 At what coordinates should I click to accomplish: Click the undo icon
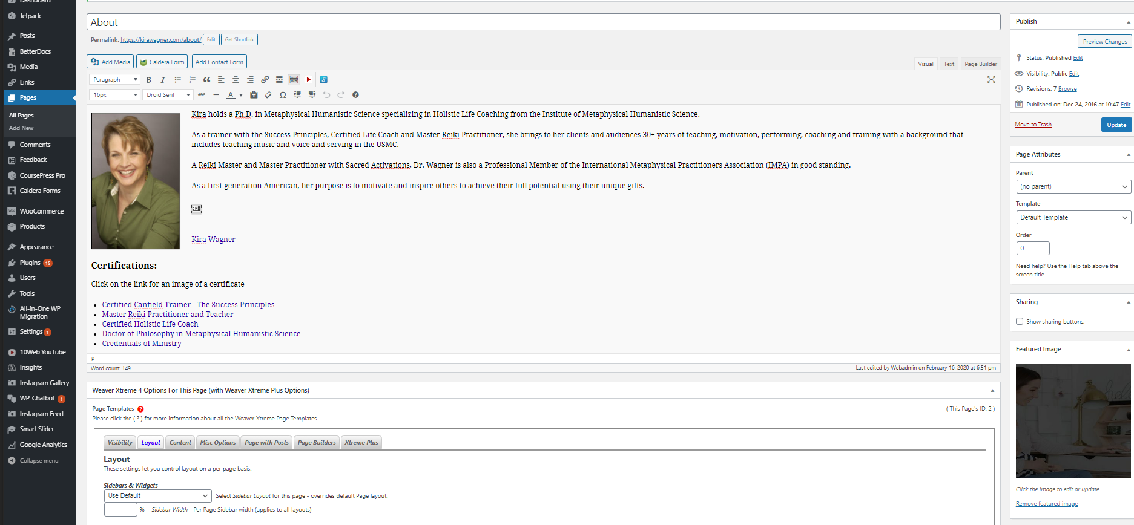point(326,95)
